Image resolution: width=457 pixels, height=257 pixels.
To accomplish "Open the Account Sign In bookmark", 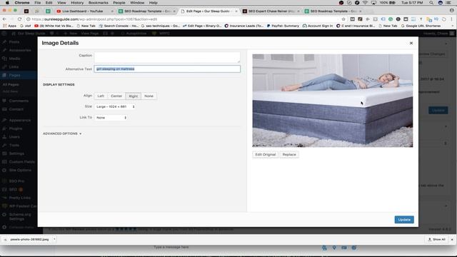I will [318, 26].
